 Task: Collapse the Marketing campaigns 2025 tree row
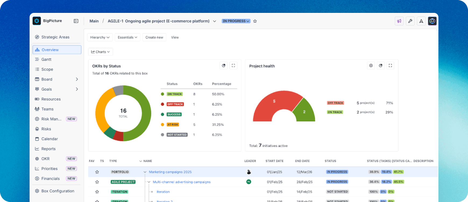(x=145, y=172)
